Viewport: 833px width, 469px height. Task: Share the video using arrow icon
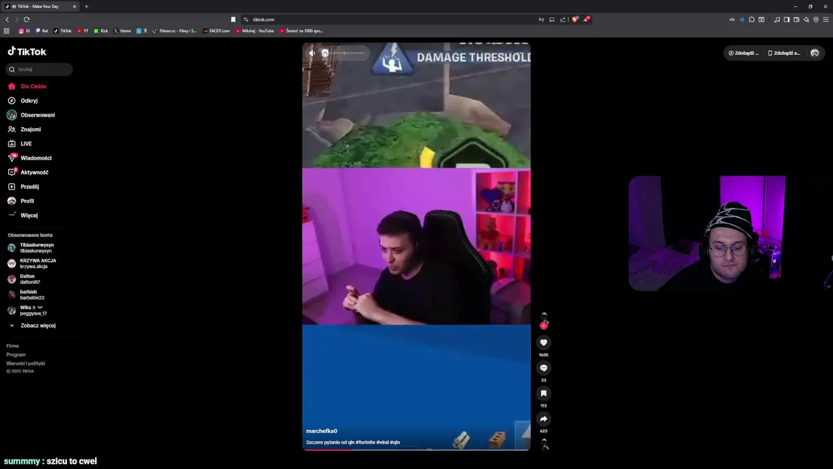543,418
